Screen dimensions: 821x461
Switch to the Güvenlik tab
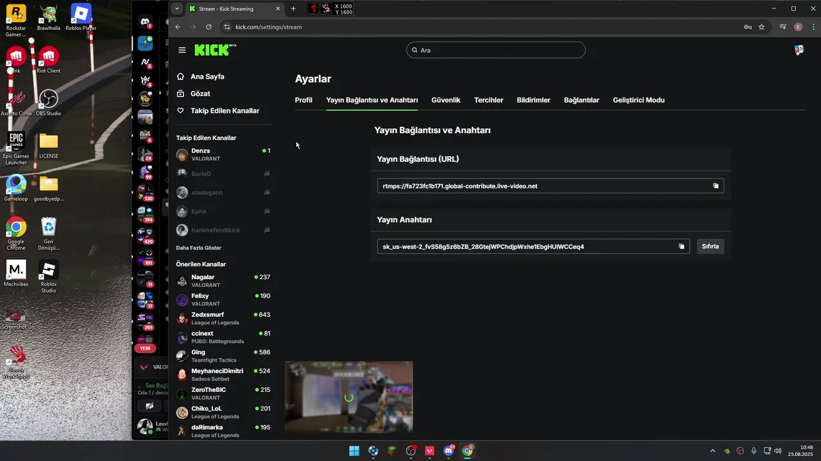click(446, 100)
